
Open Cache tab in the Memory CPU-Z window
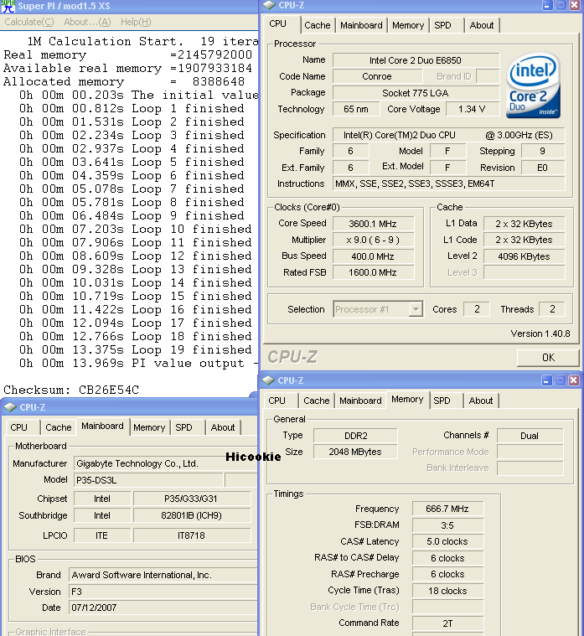[x=317, y=401]
